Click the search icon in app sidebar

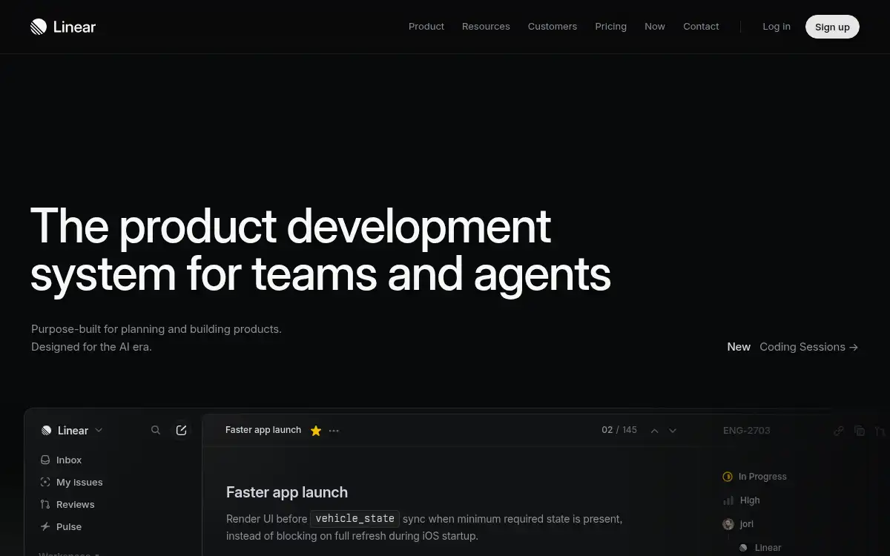(156, 430)
